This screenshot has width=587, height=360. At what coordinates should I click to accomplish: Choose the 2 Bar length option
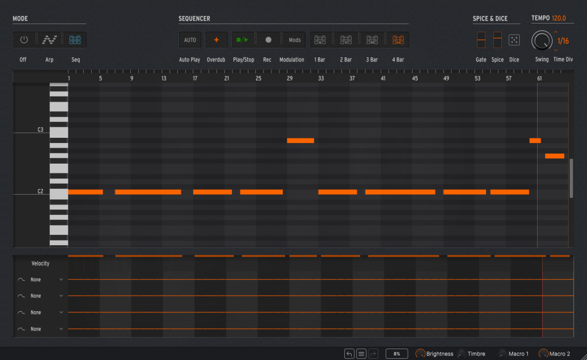346,40
